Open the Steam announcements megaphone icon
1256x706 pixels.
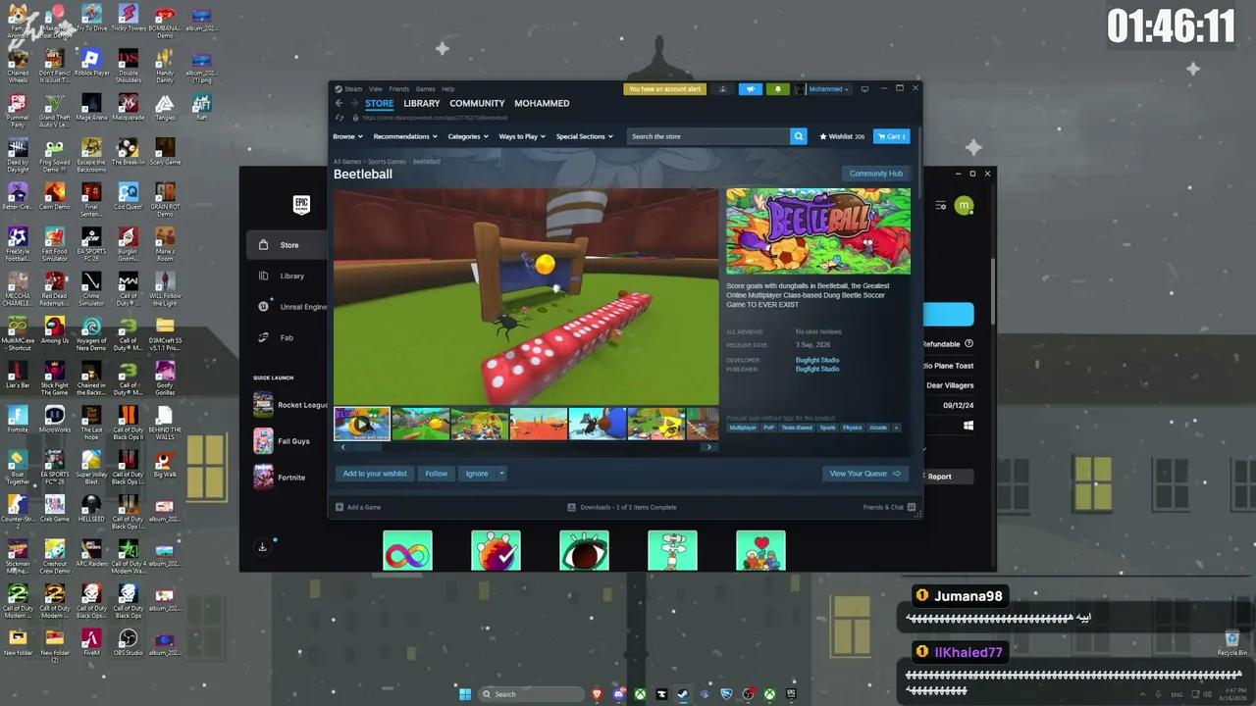[750, 89]
